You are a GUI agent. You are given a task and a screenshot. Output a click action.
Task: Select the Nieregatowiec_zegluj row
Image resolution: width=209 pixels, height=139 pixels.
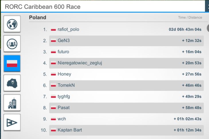tap(126, 63)
